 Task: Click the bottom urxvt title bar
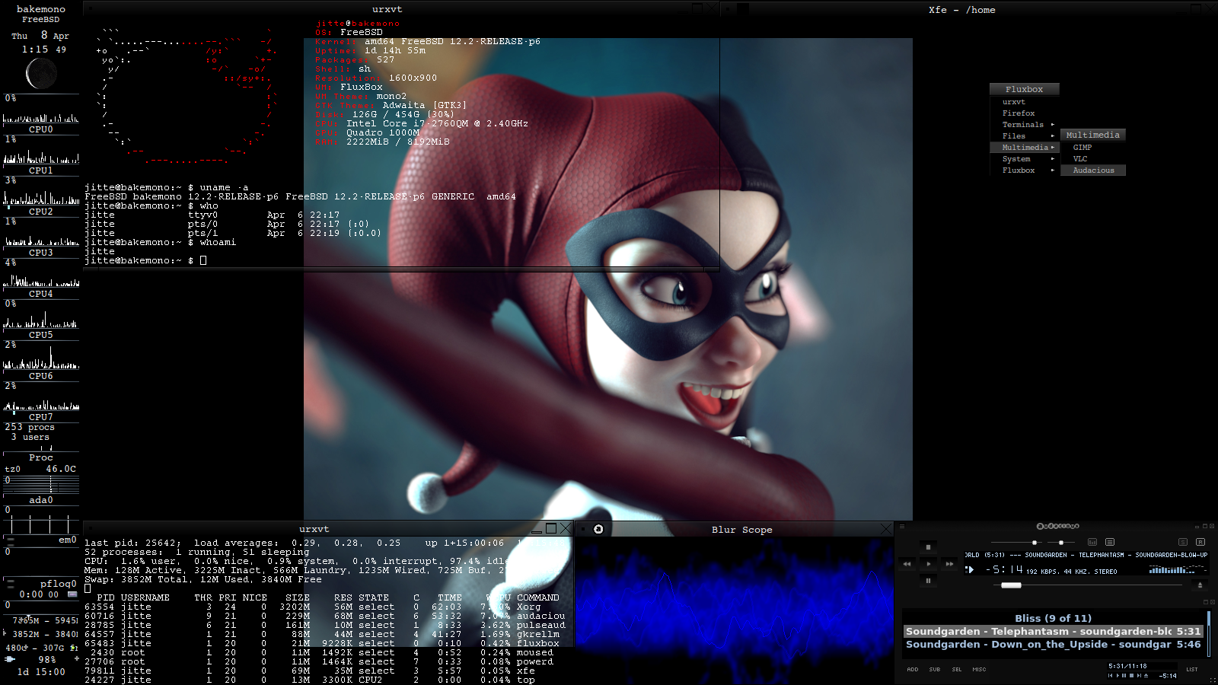(x=314, y=529)
